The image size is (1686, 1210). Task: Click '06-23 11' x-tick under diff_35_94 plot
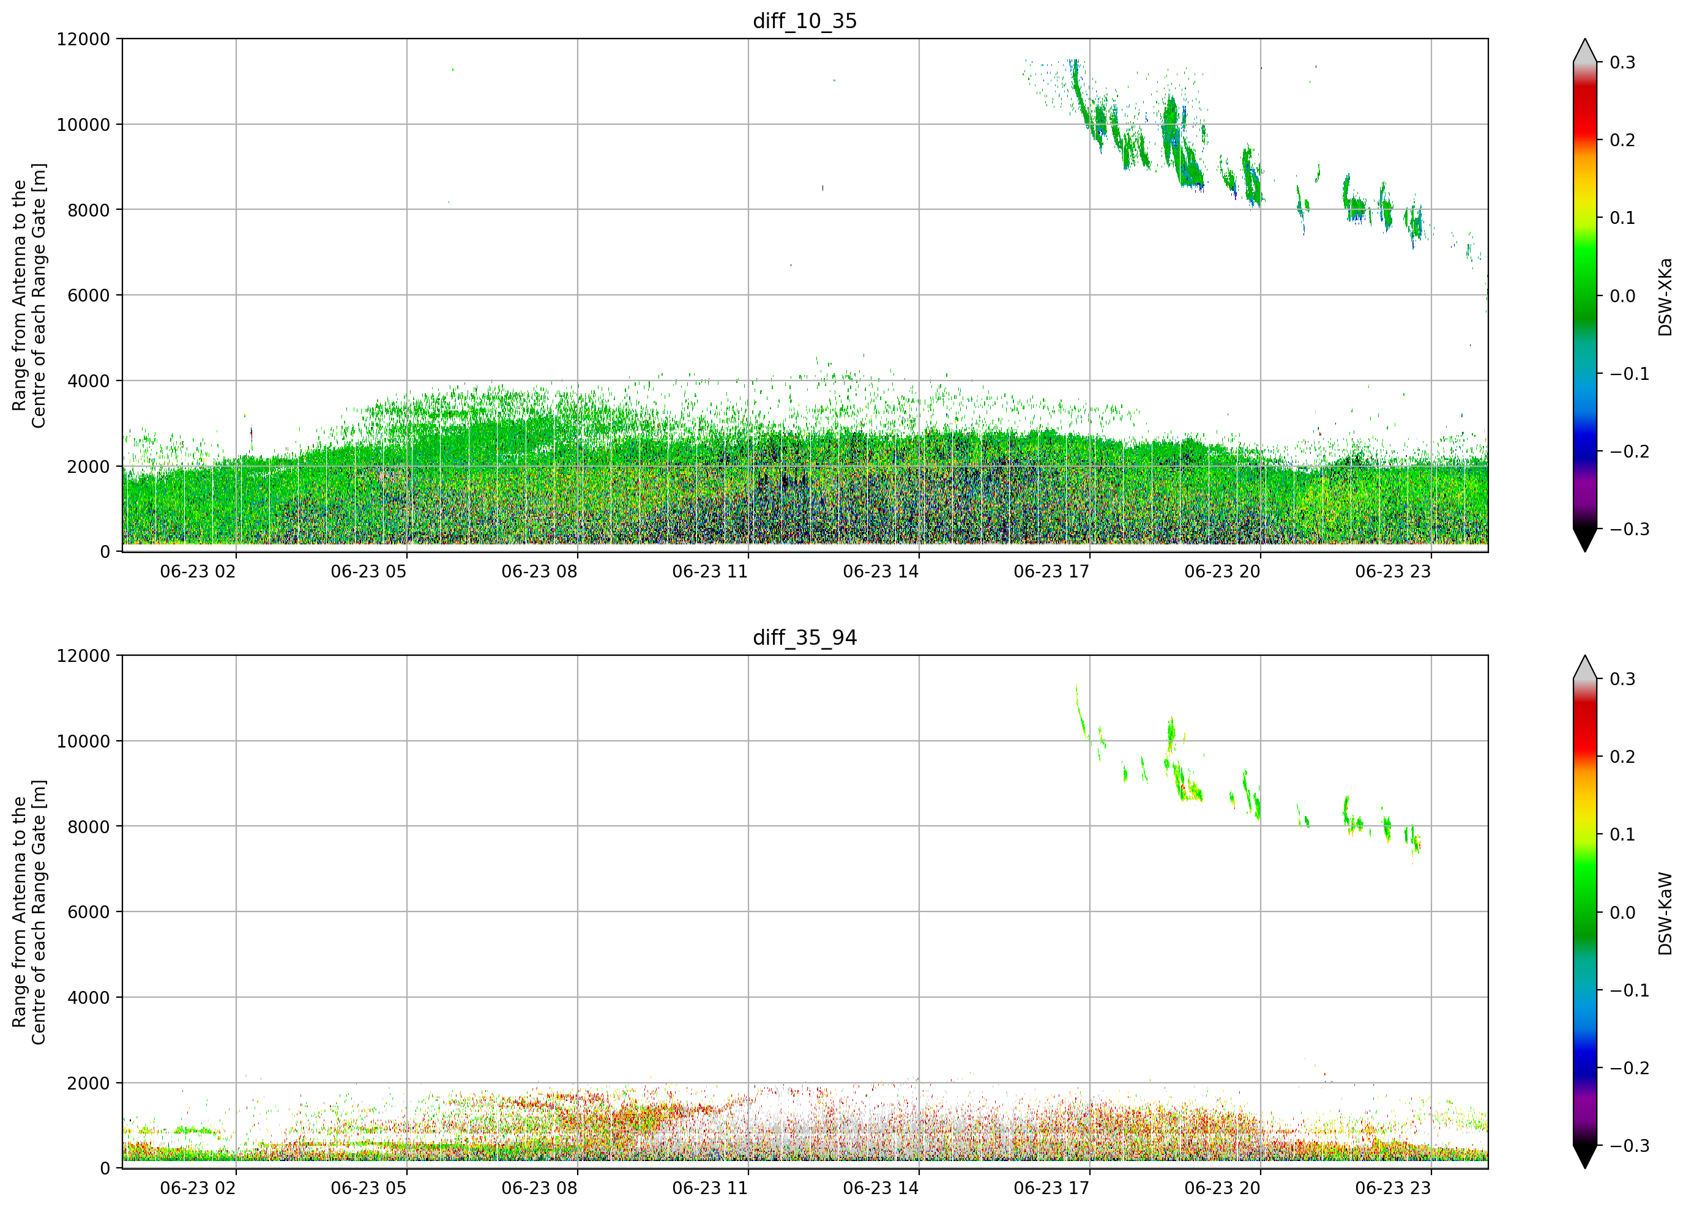pos(710,1189)
